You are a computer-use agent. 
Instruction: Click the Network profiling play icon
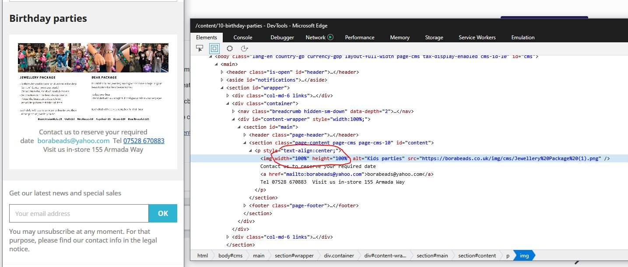330,37
